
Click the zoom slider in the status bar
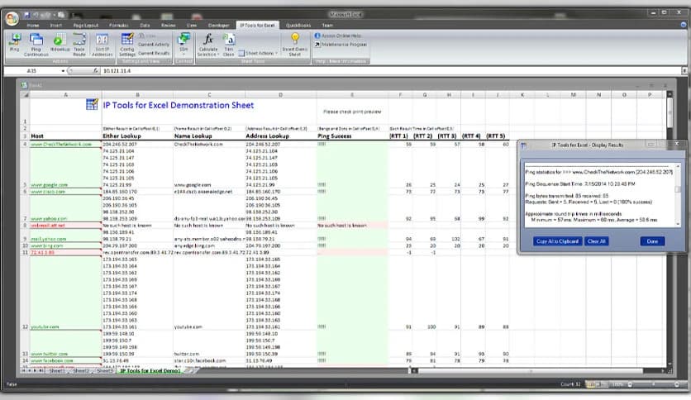pos(653,384)
